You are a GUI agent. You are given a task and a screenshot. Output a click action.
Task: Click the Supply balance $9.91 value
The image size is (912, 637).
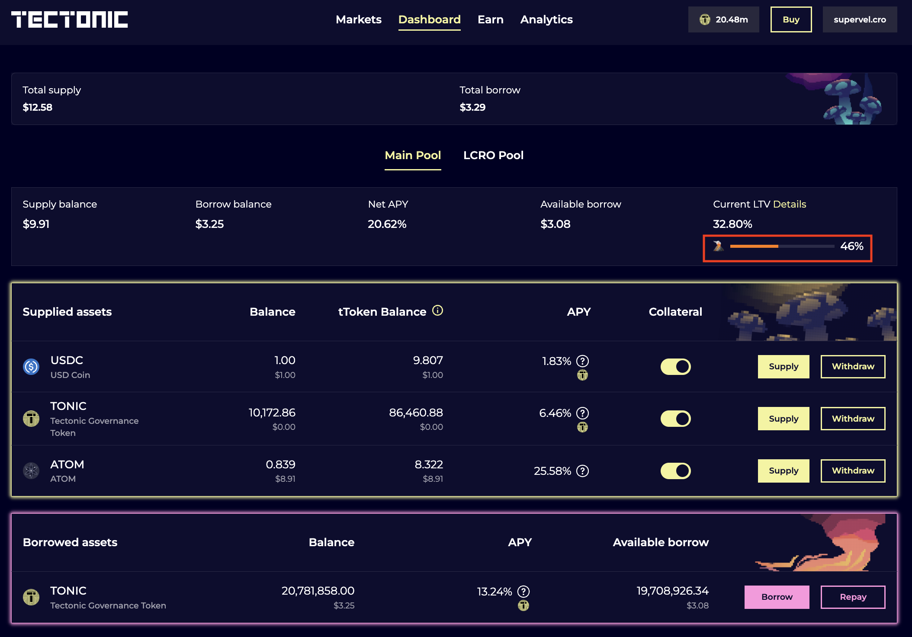(36, 224)
